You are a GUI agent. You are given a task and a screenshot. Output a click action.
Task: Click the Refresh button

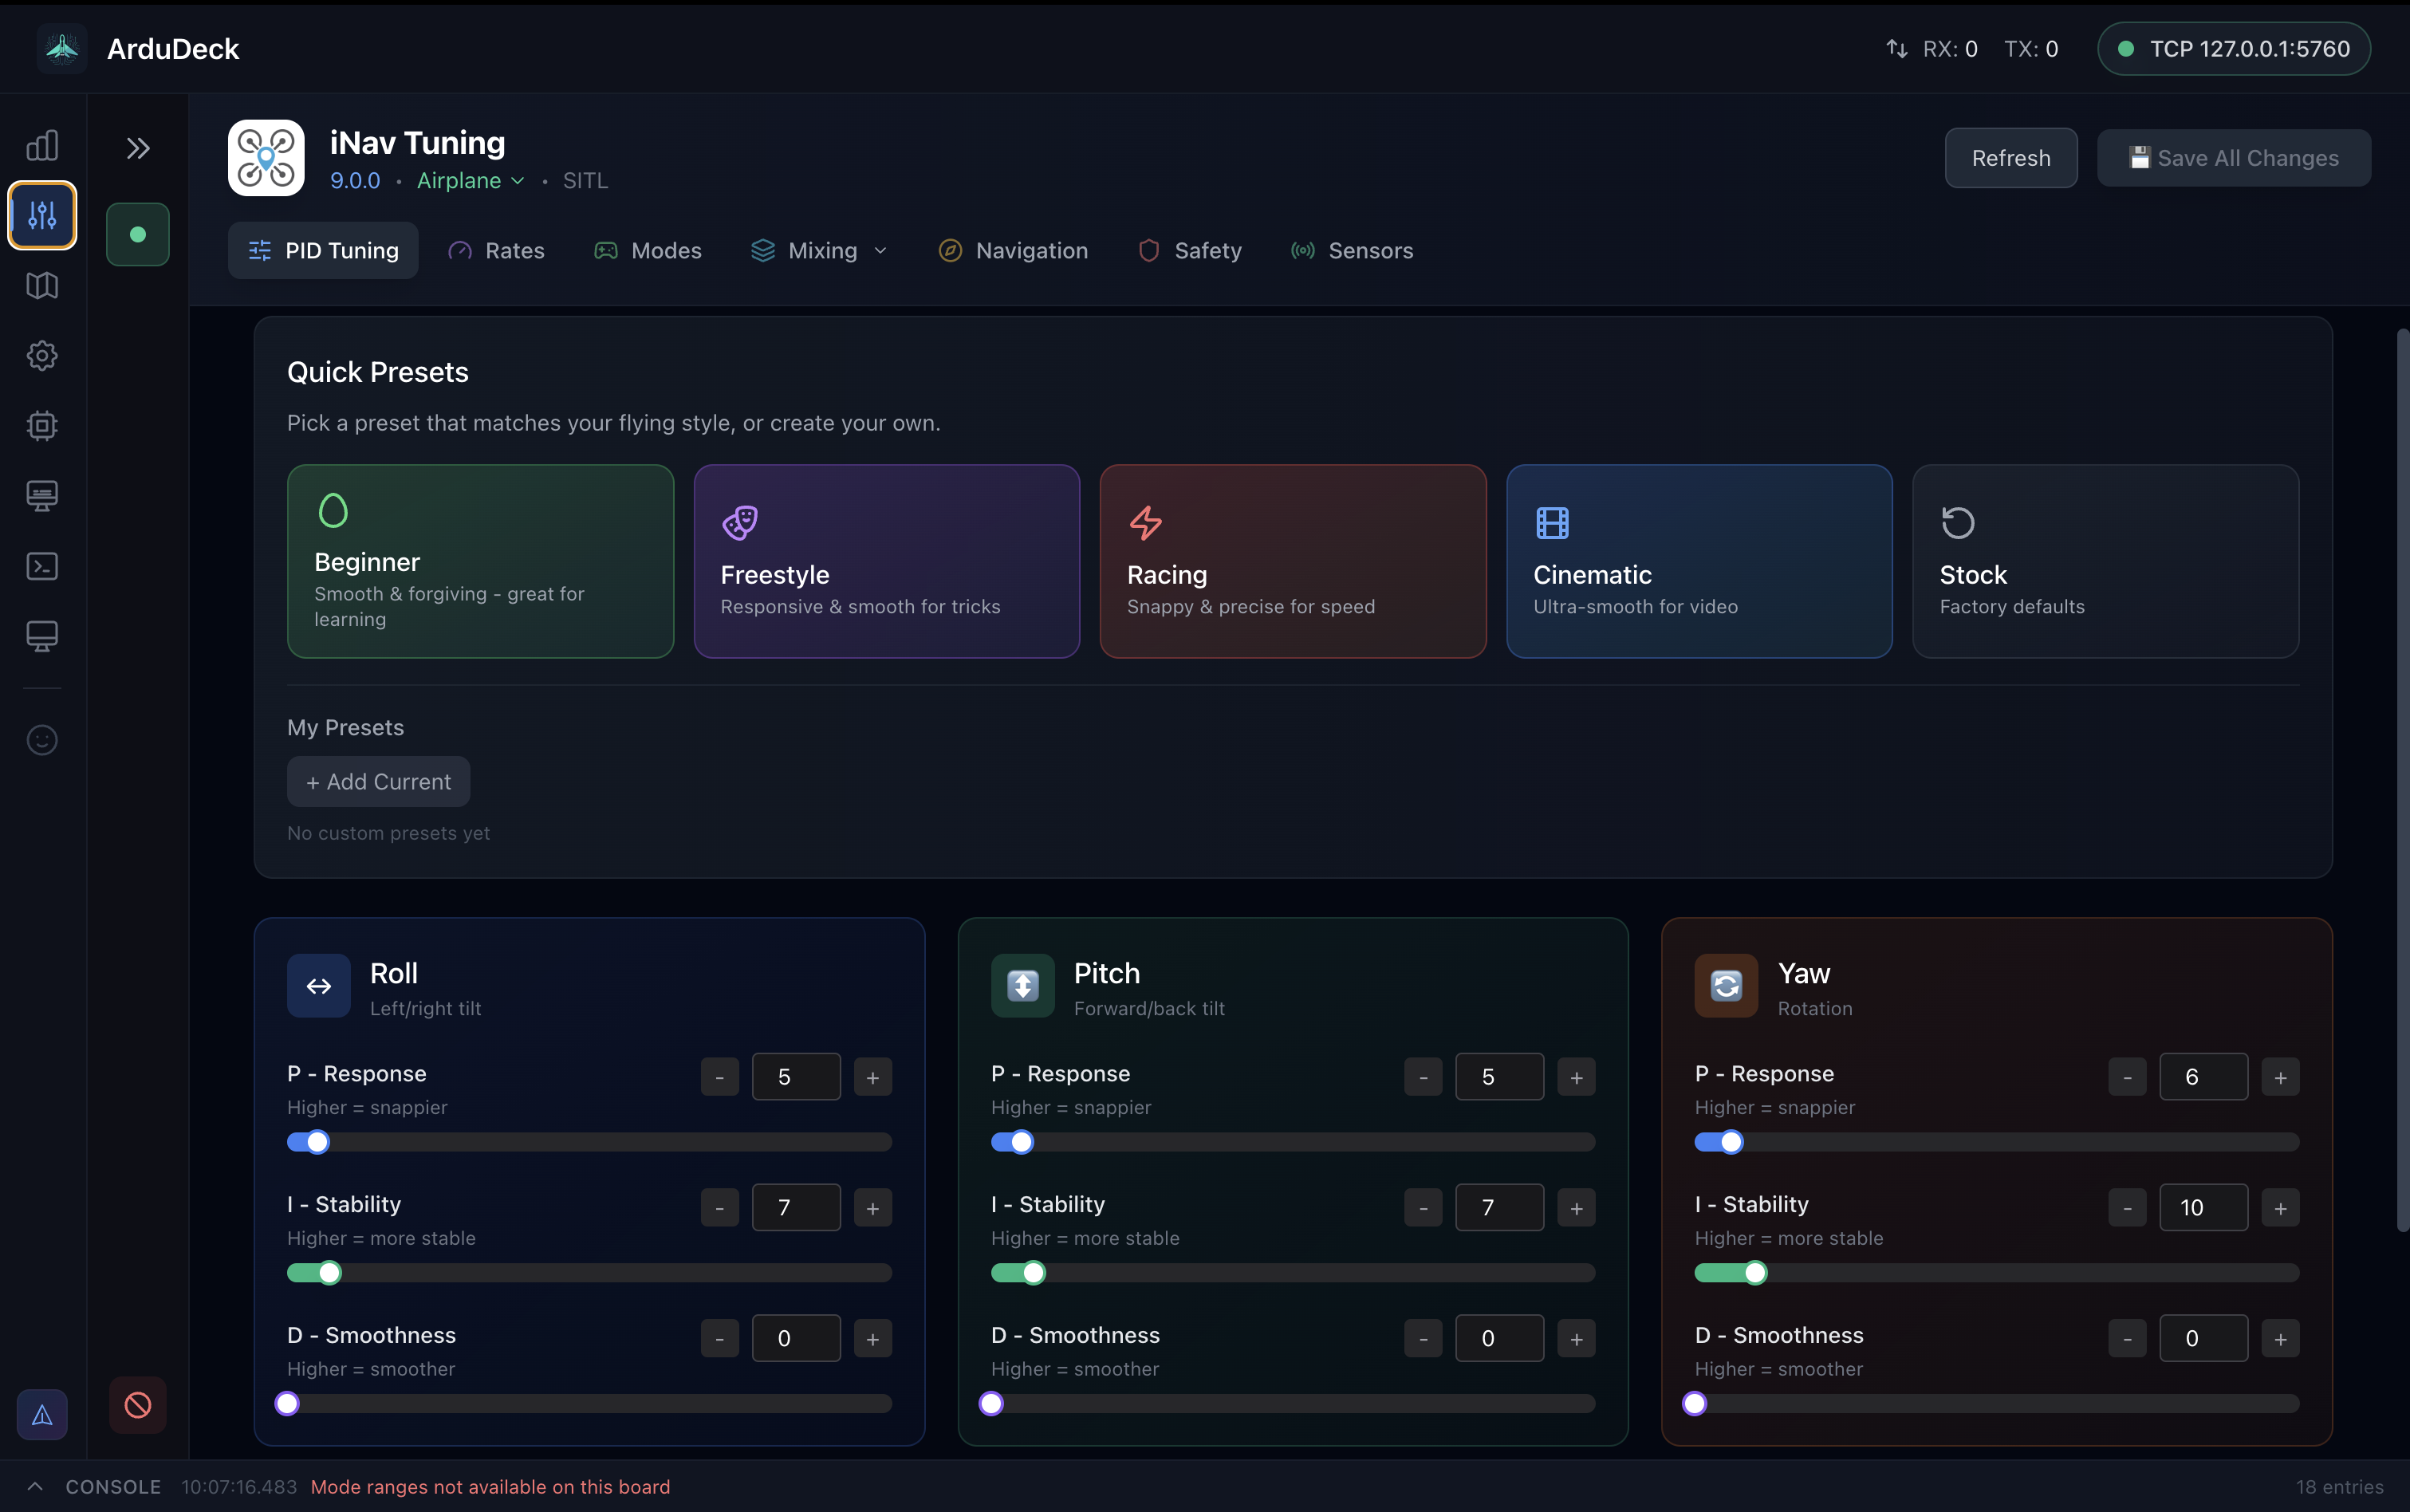(x=2011, y=158)
